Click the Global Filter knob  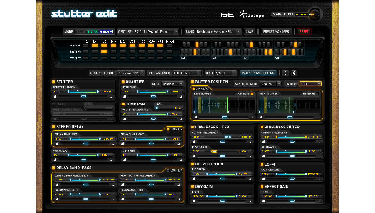tap(315, 14)
